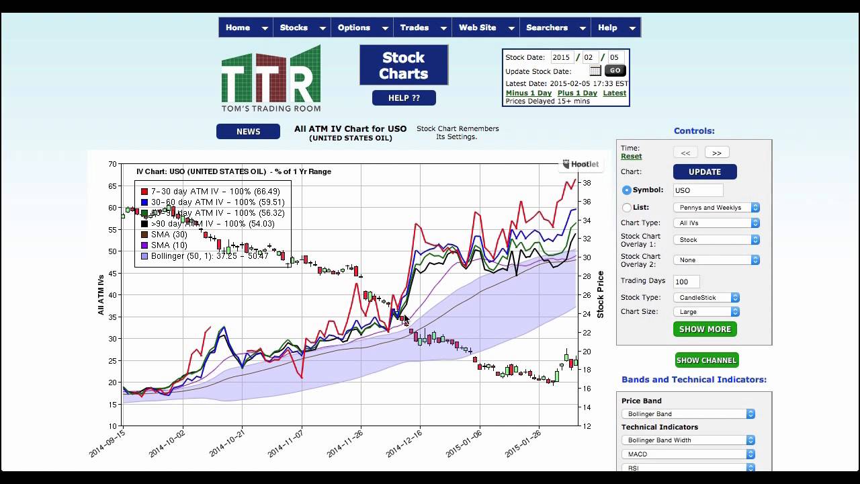Click the Plus 1 Day link
Image resolution: width=860 pixels, height=484 pixels.
577,93
